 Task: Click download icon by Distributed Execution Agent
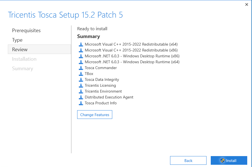coord(81,97)
